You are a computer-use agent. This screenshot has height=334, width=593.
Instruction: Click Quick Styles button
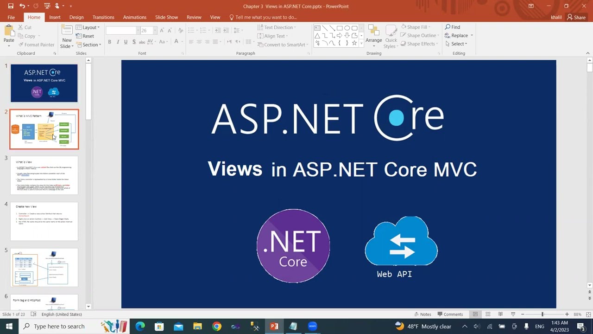(x=391, y=36)
